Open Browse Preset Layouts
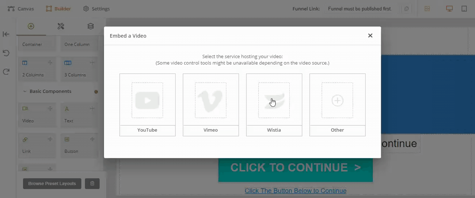The image size is (475, 198). 52,184
